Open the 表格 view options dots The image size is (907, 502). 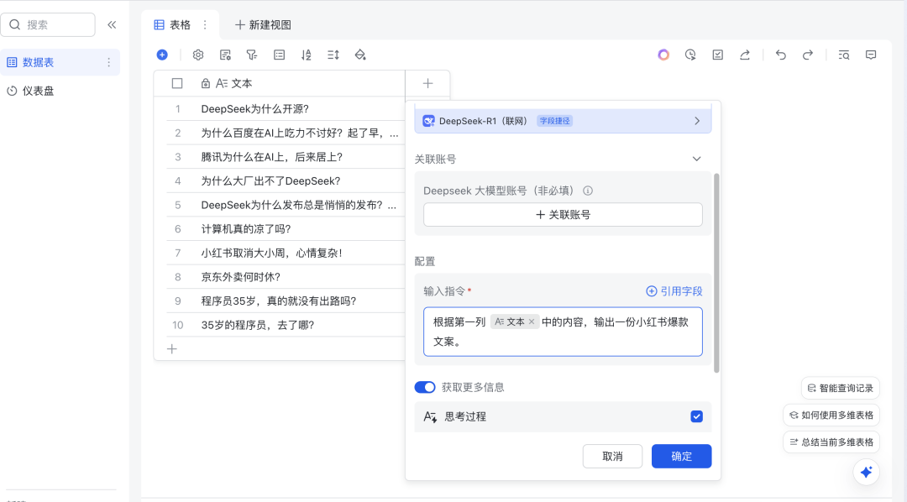205,25
